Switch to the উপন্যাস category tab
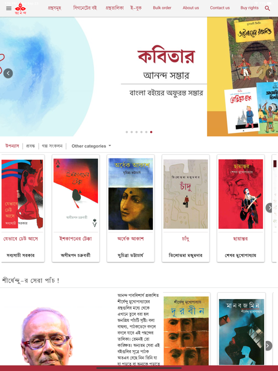This screenshot has height=371, width=278. click(x=12, y=146)
